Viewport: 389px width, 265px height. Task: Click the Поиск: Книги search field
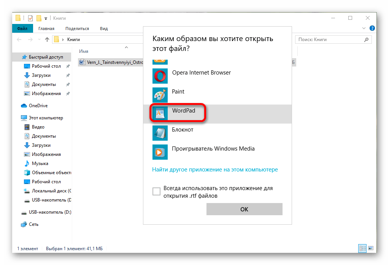click(333, 40)
